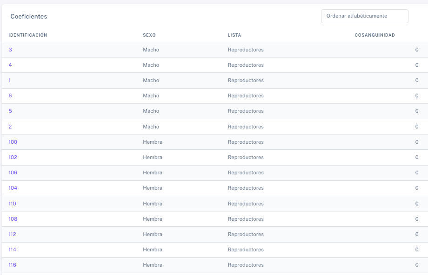428x275 pixels.
Task: Open female animal 110 link
Action: (x=12, y=204)
